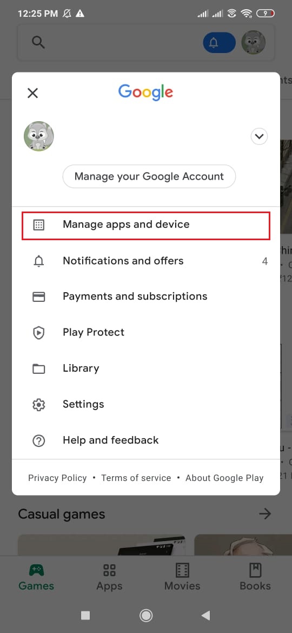Tap the profile avatar in search bar
The width and height of the screenshot is (292, 633).
[x=253, y=42]
